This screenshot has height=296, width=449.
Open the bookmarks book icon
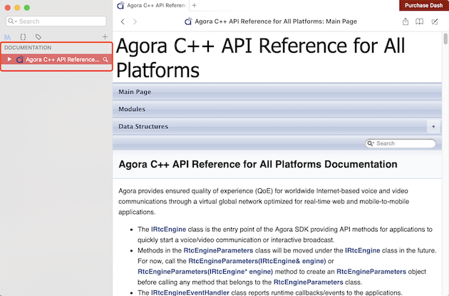coord(420,21)
